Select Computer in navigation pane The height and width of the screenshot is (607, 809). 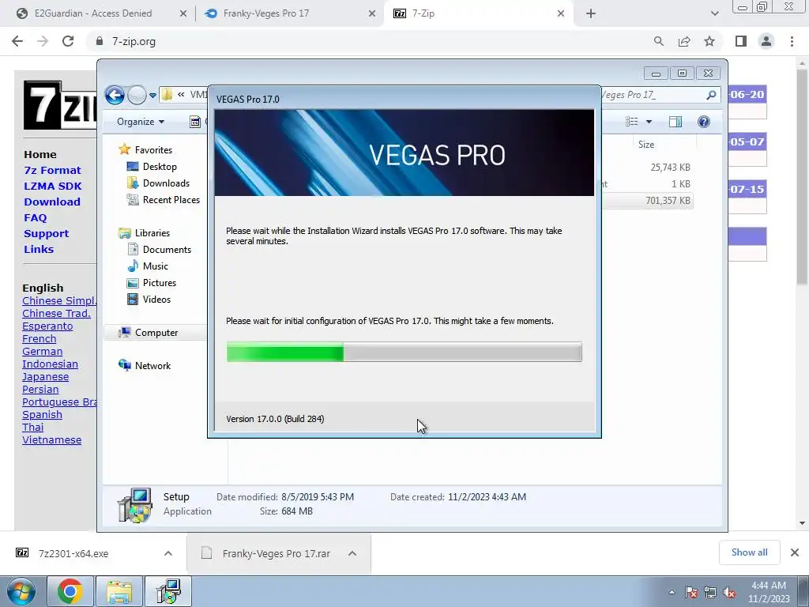click(x=156, y=333)
